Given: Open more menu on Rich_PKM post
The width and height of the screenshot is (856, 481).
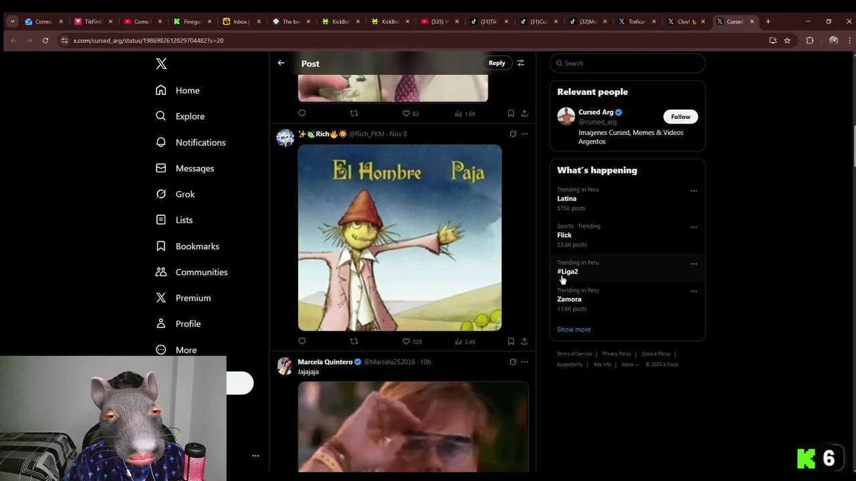Looking at the screenshot, I should (x=524, y=134).
